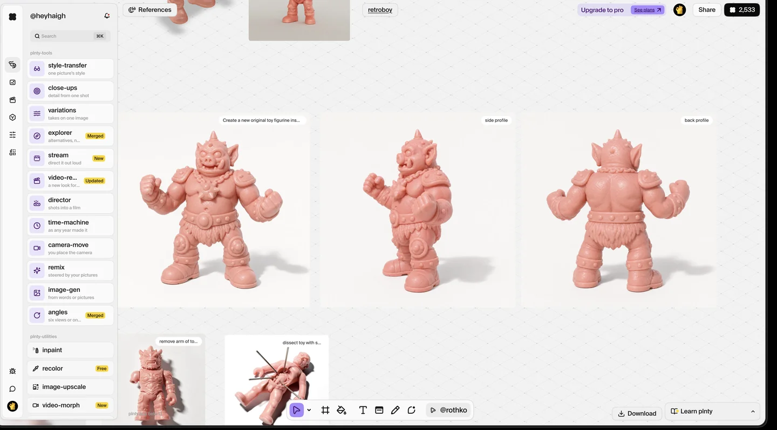Open the chat bubble icon
Screen dimensions: 777x430
12,388
